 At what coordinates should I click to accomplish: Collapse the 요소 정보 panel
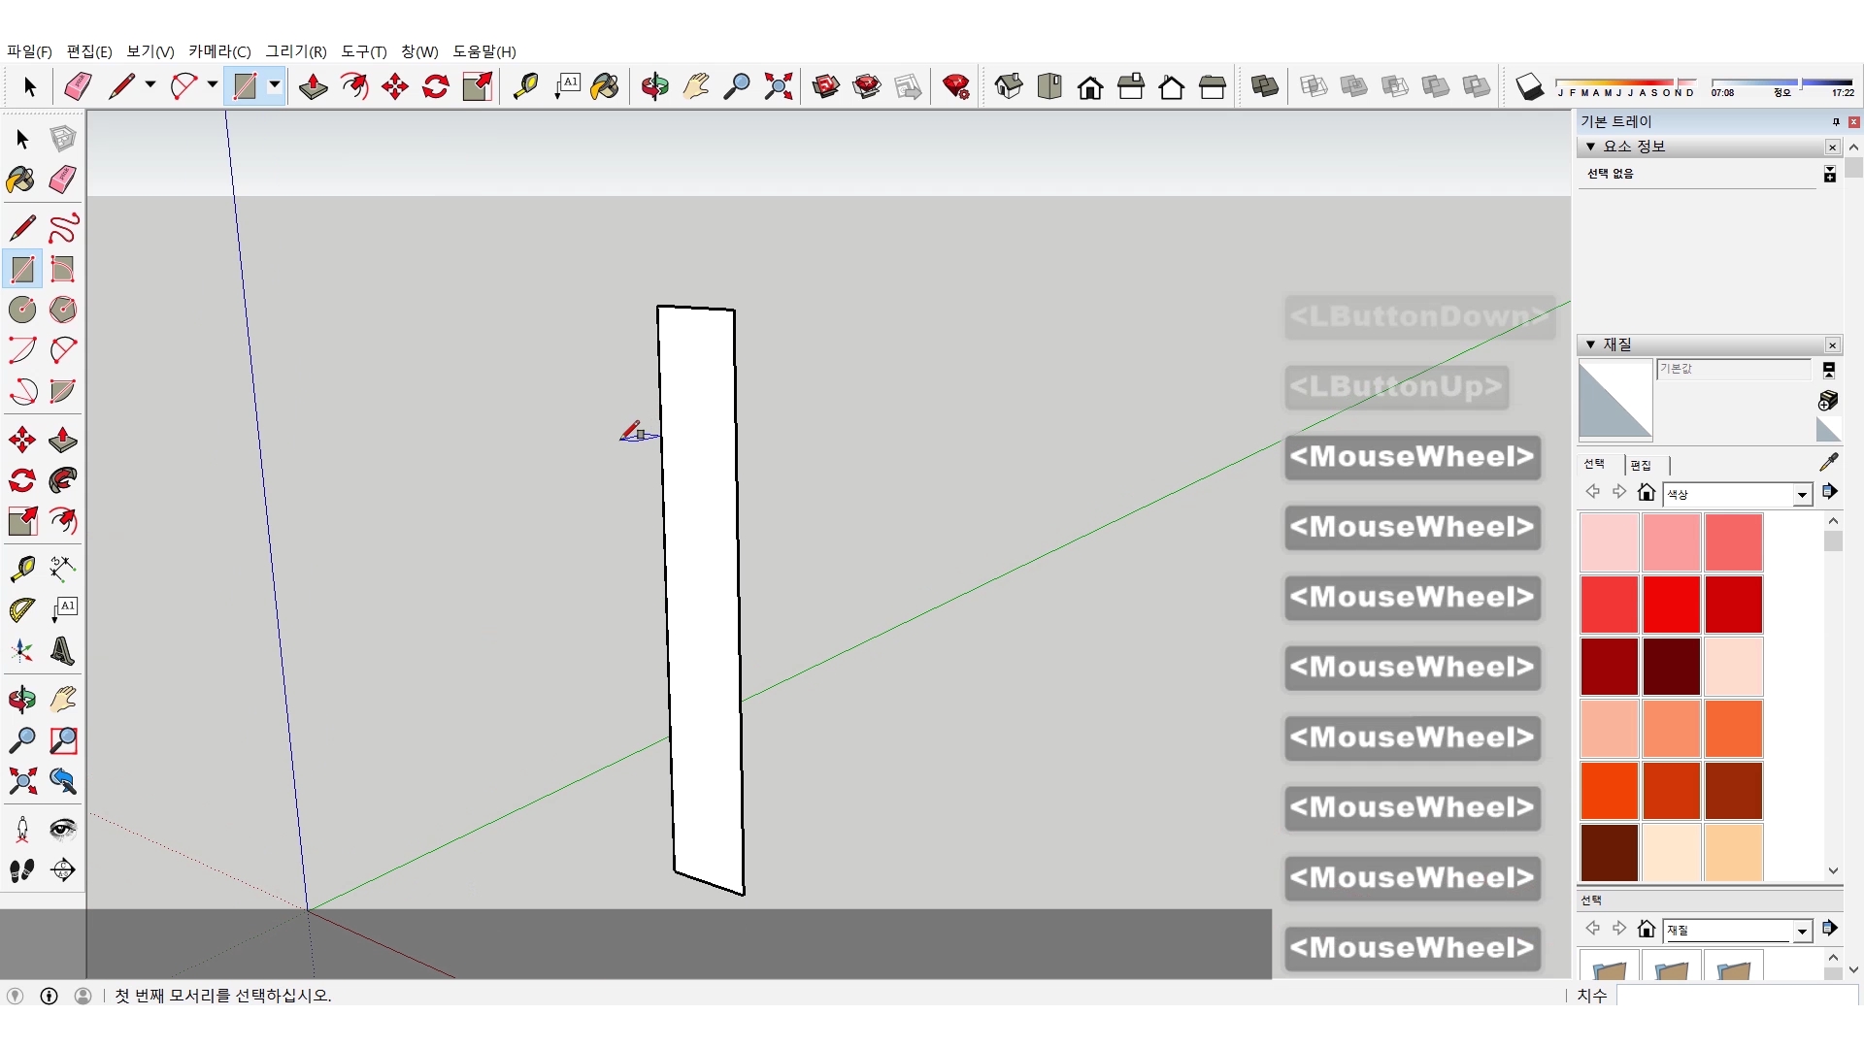click(x=1590, y=147)
